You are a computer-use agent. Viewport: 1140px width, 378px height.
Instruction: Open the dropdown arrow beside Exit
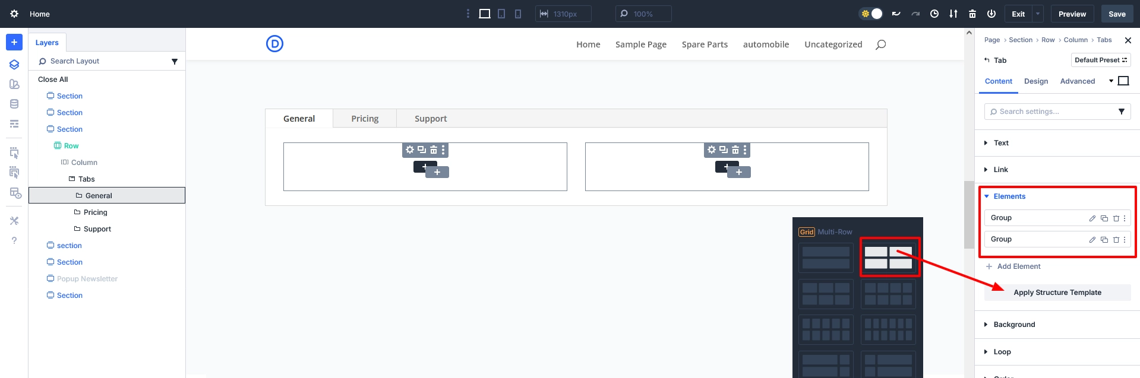[1038, 14]
